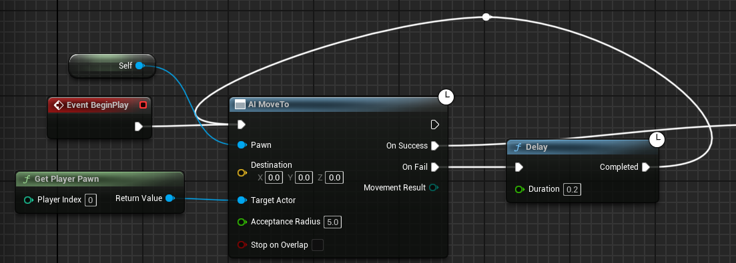Click the Player Index input pin
The width and height of the screenshot is (736, 263).
[x=28, y=200]
